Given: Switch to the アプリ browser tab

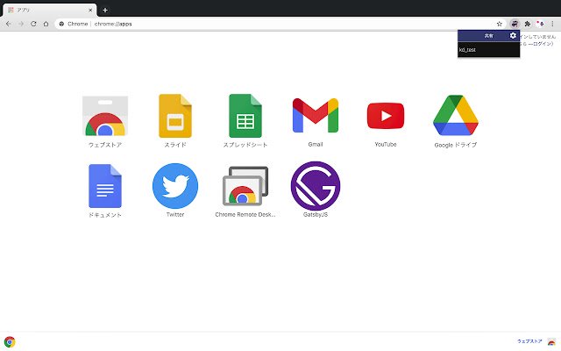Looking at the screenshot, I should coord(49,10).
